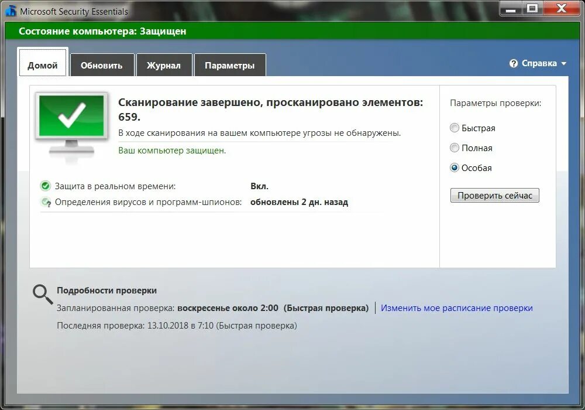The image size is (585, 410).
Task: Click the Определения вирусов и программ-шпионов label
Action: click(148, 202)
